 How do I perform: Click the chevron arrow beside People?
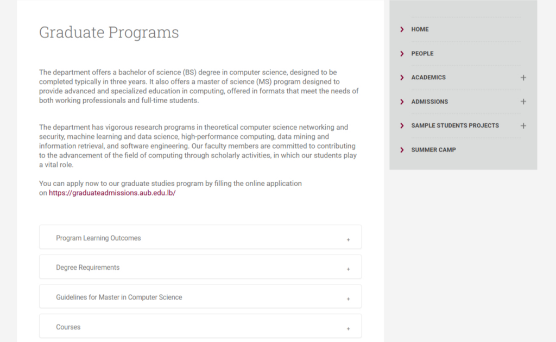[x=402, y=54]
